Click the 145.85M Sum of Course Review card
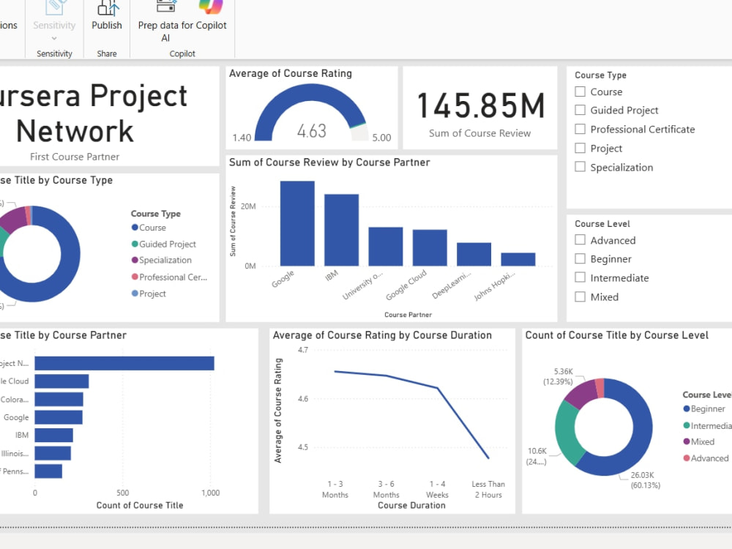 coord(479,110)
